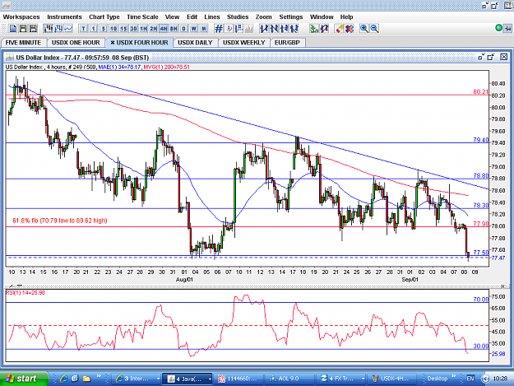This screenshot has height=386, width=514.
Task: Click the second line drawing tool icon
Action: [x=274, y=29]
